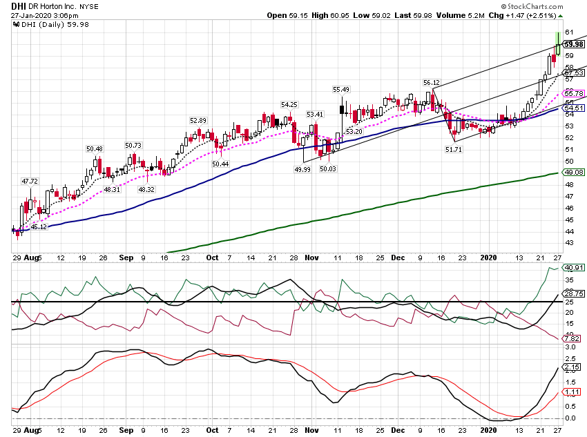587x437 pixels.
Task: Click the red 1.11 signal value tag
Action: click(572, 392)
